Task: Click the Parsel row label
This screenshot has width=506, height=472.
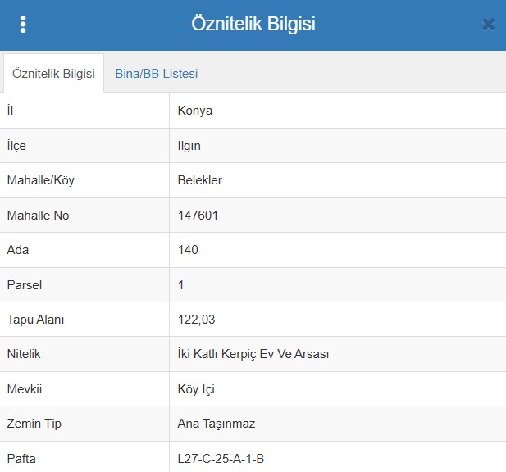Action: [x=25, y=285]
